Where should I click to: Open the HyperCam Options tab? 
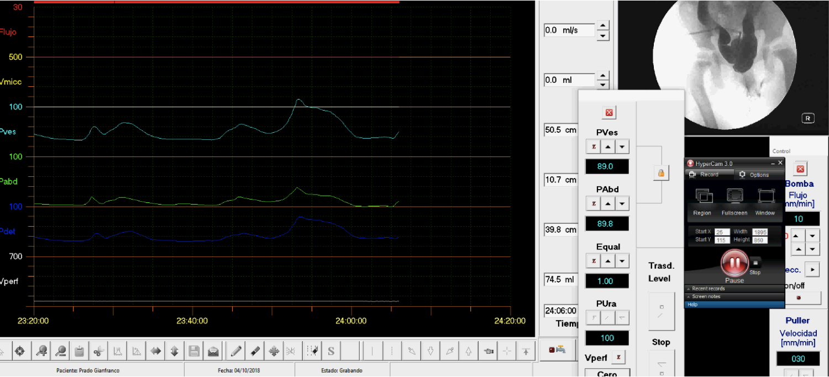tap(758, 175)
